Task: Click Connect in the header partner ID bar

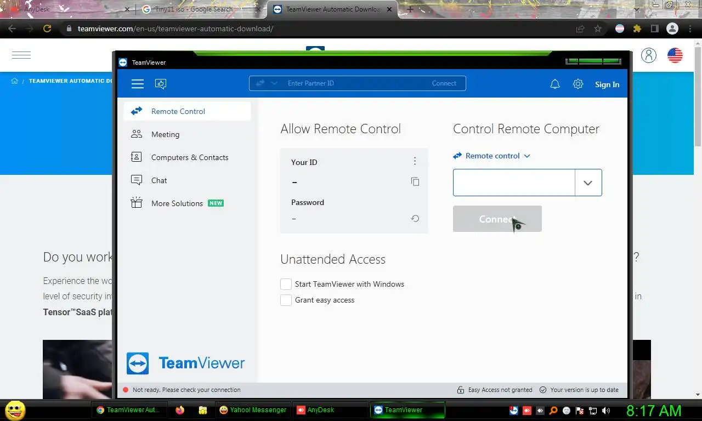Action: [x=444, y=83]
